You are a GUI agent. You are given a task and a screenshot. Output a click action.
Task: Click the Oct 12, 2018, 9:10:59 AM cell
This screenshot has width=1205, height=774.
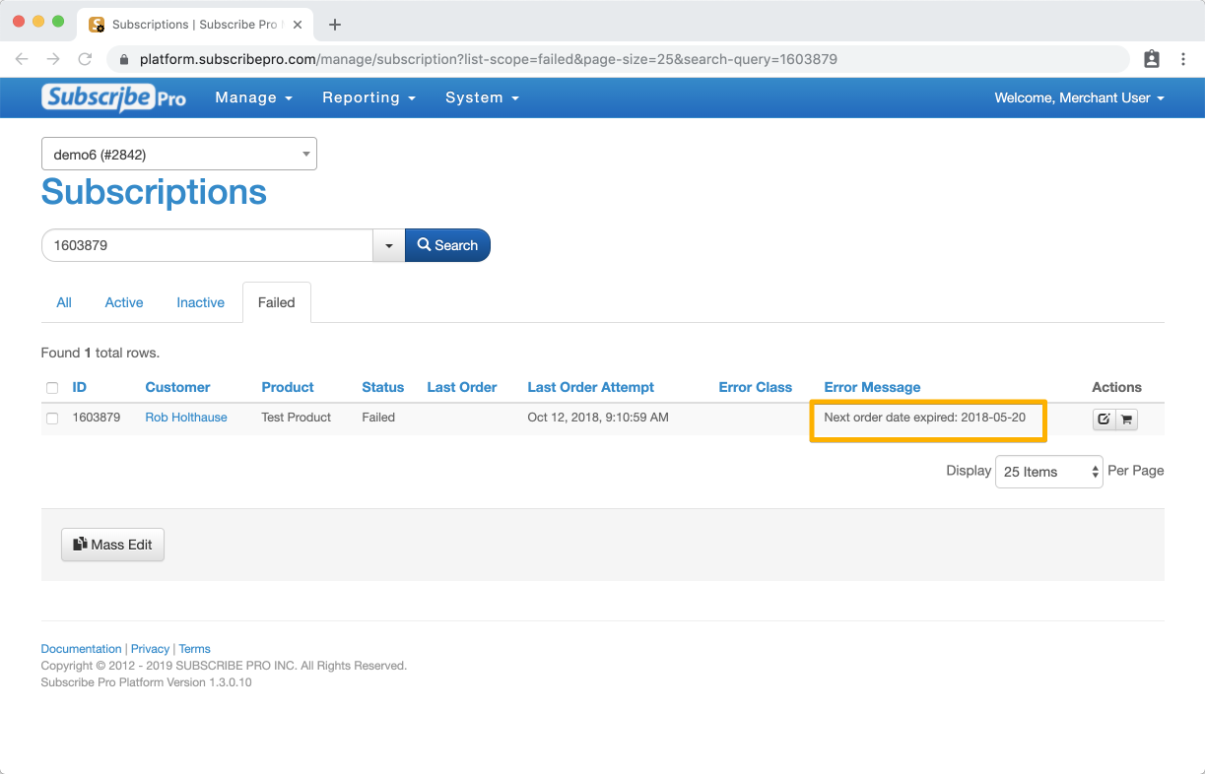[x=598, y=418]
